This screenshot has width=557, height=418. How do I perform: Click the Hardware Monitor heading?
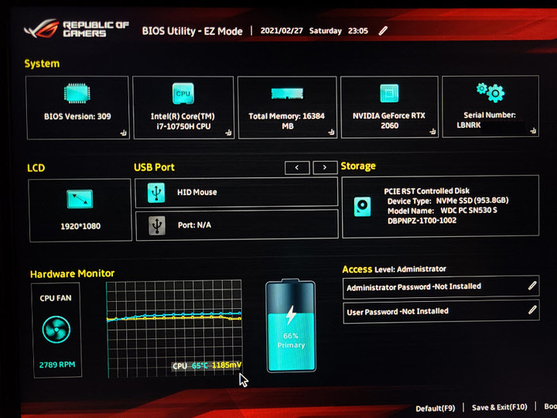click(x=73, y=274)
